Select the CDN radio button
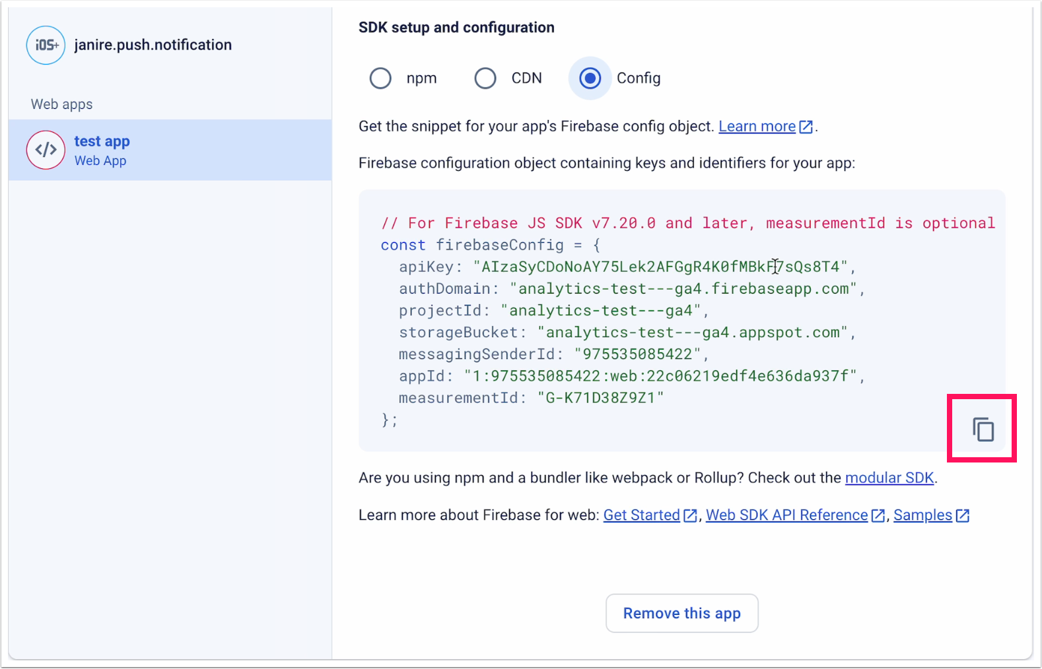This screenshot has height=669, width=1042. click(485, 78)
